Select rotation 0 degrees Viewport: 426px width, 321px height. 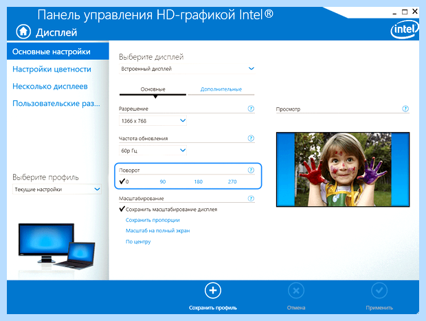click(x=124, y=181)
